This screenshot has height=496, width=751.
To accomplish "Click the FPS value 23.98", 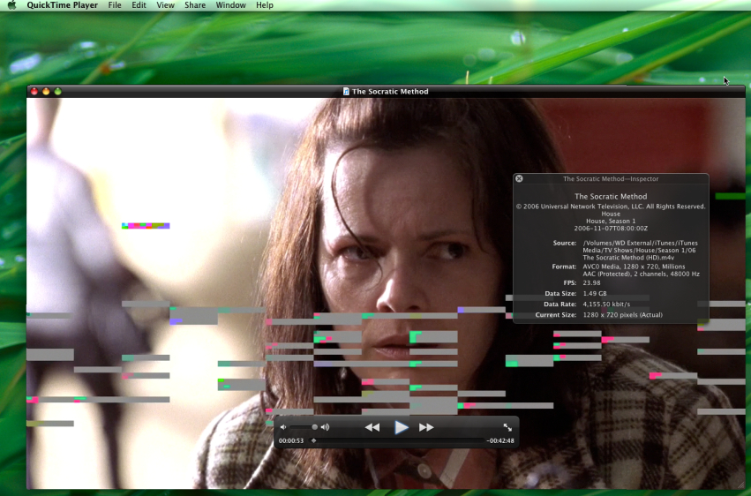I will click(x=591, y=282).
